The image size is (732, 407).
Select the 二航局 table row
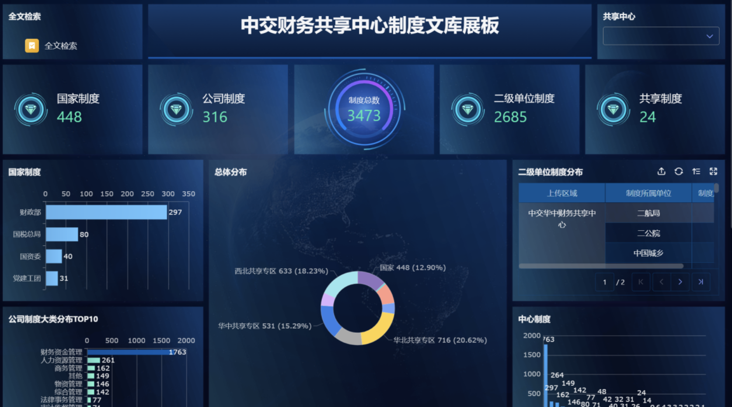pyautogui.click(x=648, y=213)
